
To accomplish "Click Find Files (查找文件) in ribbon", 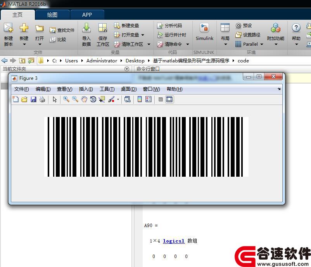I will (x=62, y=30).
